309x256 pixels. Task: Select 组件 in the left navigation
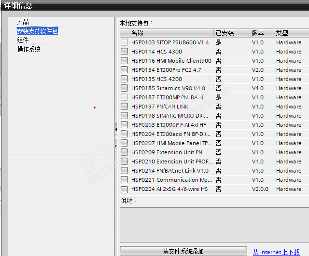(x=23, y=40)
